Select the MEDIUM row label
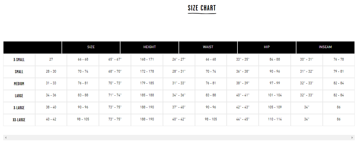 click(19, 84)
